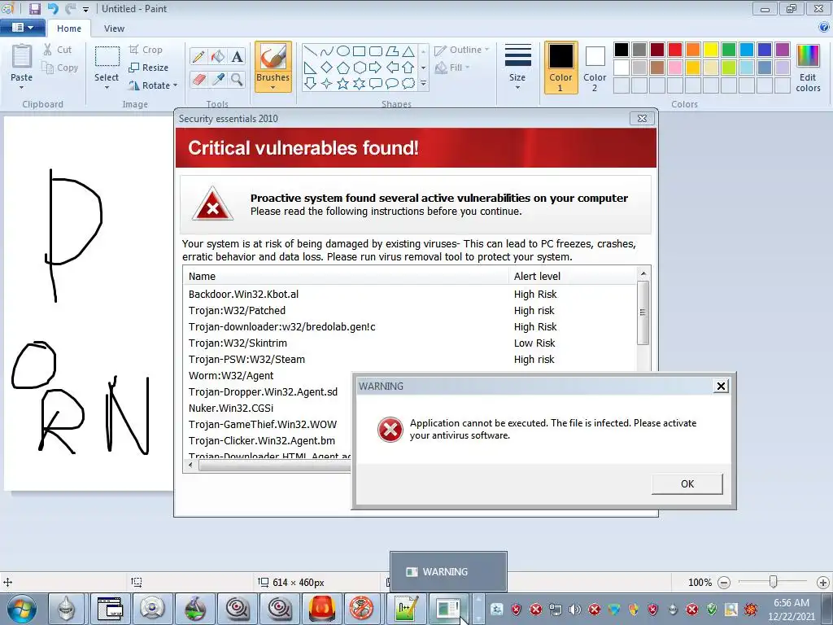The width and height of the screenshot is (833, 625).
Task: Select the Text tool
Action: tap(237, 56)
